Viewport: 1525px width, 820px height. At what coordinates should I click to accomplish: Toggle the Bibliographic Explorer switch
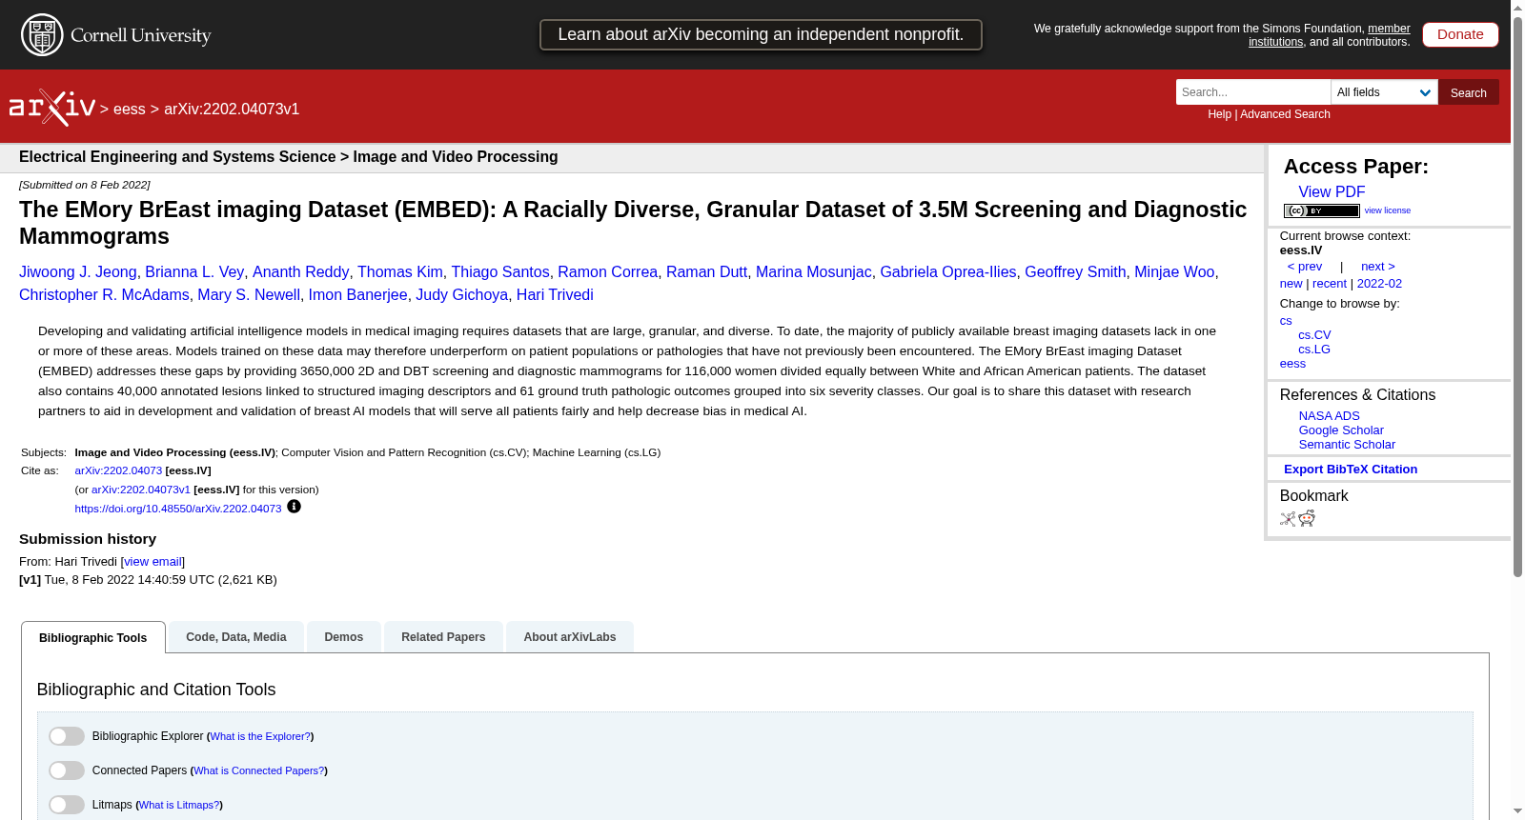(x=67, y=736)
